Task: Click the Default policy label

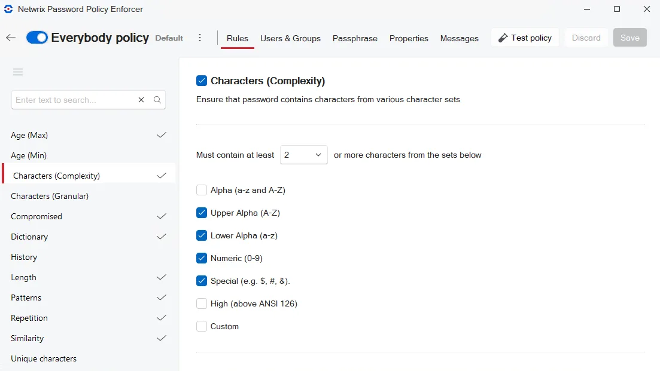Action: tap(169, 38)
